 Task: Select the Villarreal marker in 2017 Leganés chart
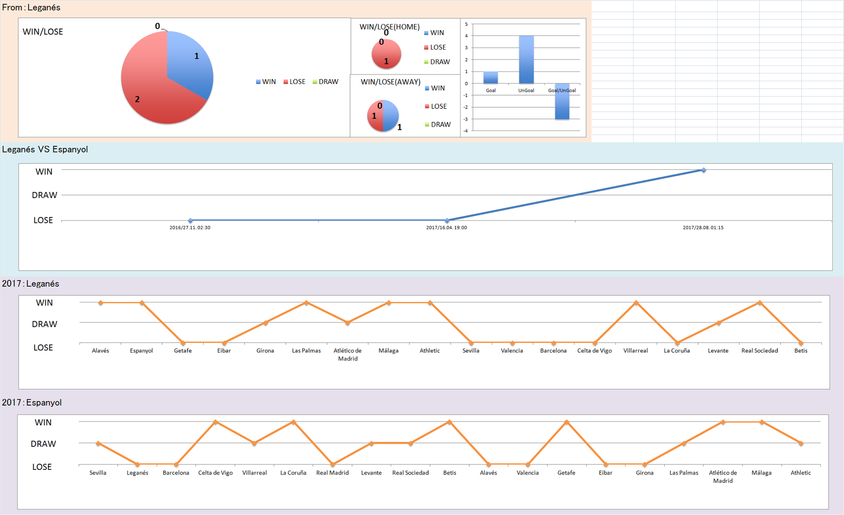pyautogui.click(x=636, y=303)
